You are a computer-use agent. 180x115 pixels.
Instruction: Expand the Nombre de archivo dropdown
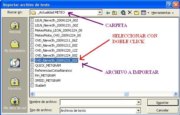(x=139, y=102)
